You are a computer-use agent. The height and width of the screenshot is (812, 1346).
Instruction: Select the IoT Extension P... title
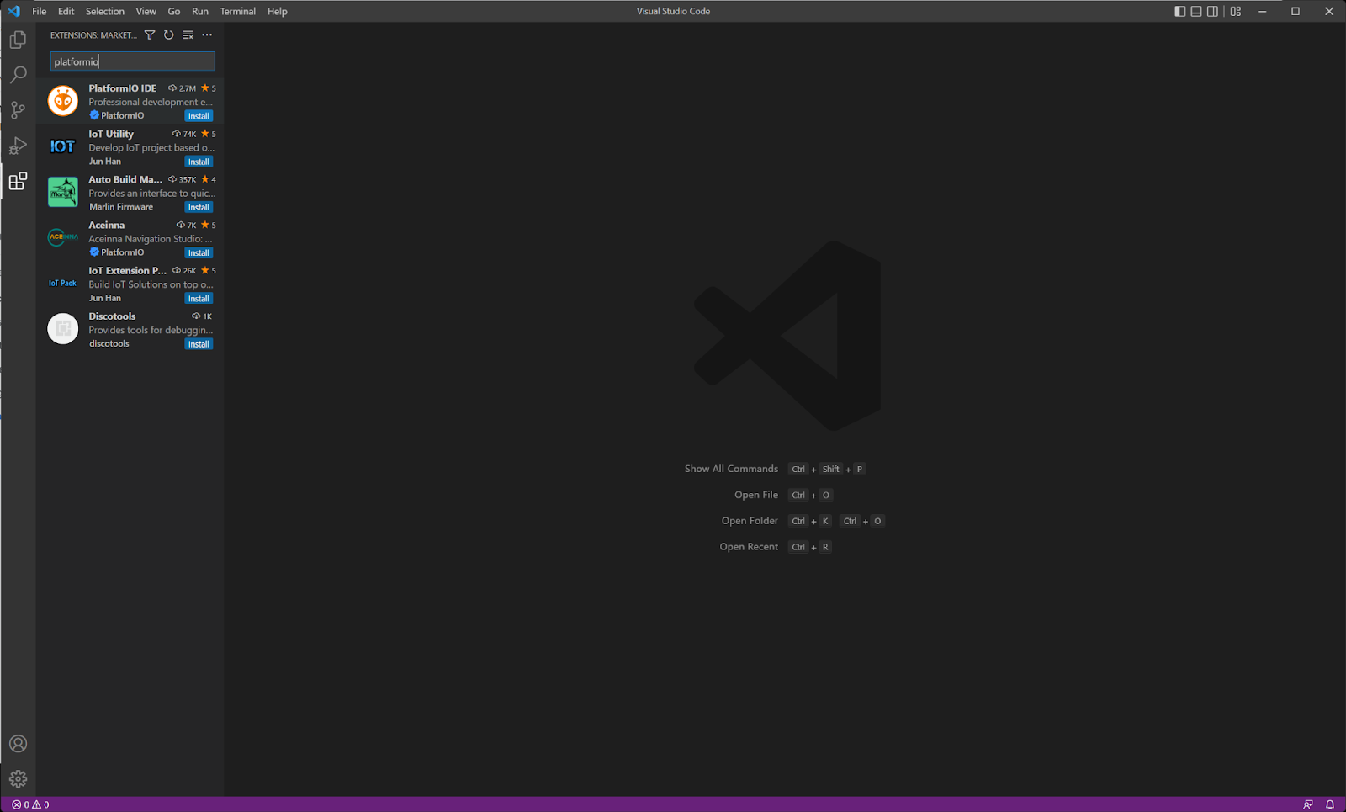tap(128, 270)
